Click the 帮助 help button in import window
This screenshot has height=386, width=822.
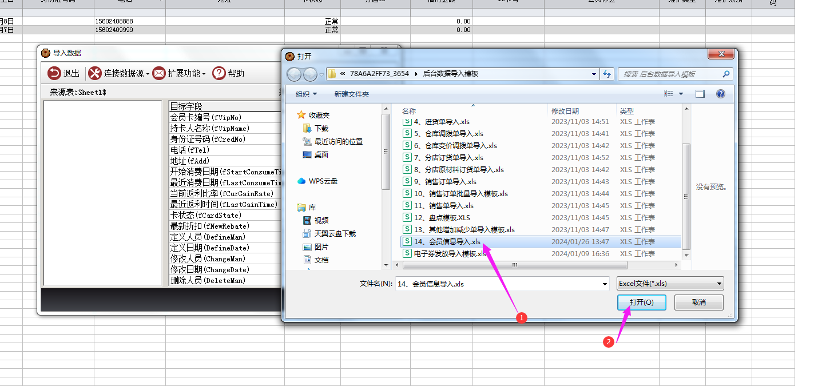pos(228,73)
